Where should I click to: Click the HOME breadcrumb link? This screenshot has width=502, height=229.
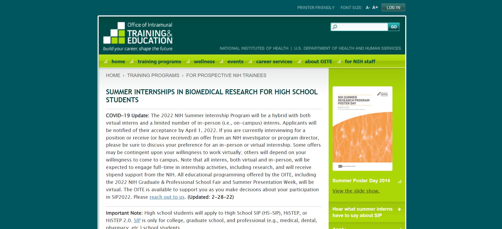tap(113, 75)
